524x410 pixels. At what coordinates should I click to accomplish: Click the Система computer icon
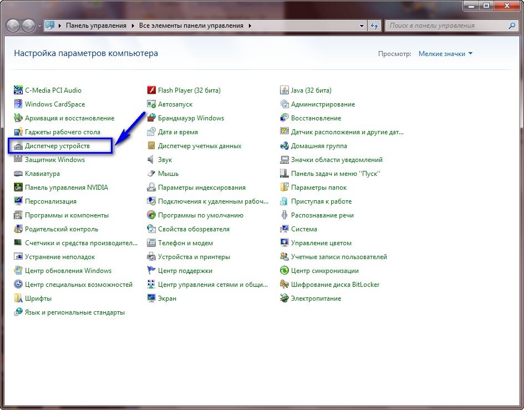tap(284, 229)
